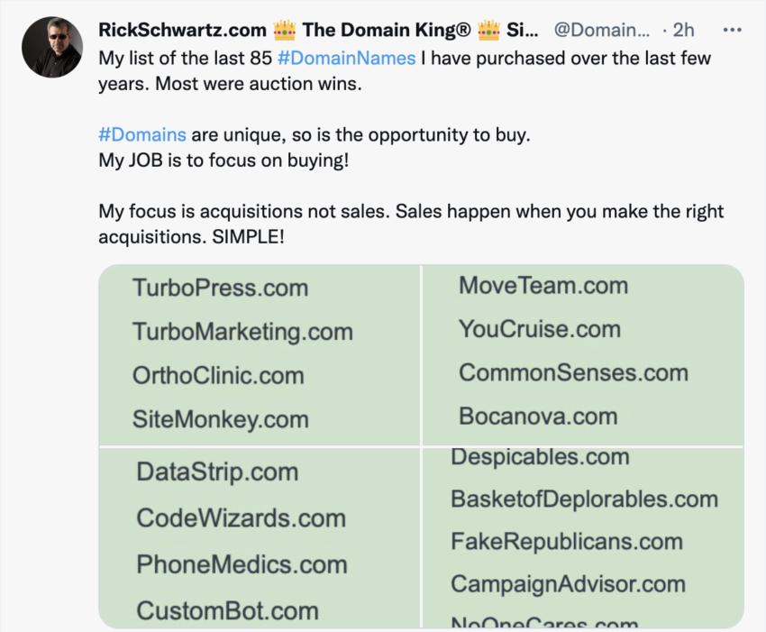Image resolution: width=766 pixels, height=632 pixels.
Task: Open top-right image listing MoveTeam.com
Action: coord(582,353)
